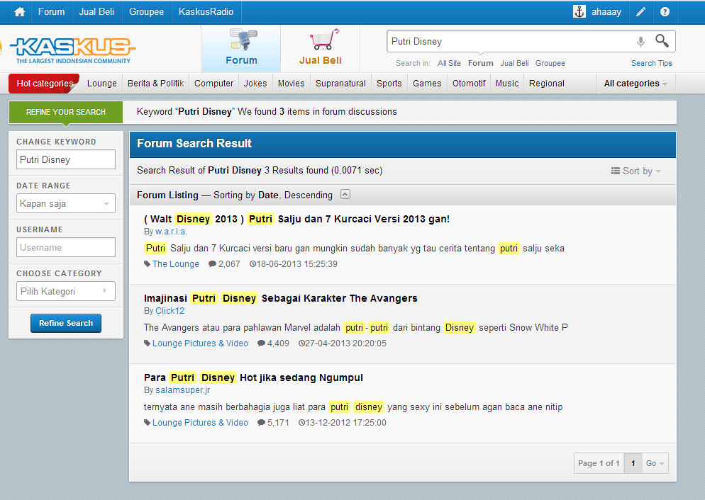Screen dimensions: 705x500
Task: Select page 1 in pagination
Action: pyautogui.click(x=633, y=463)
